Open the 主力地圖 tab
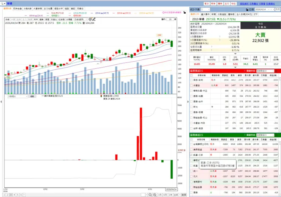281x197 pixels. 48,9
